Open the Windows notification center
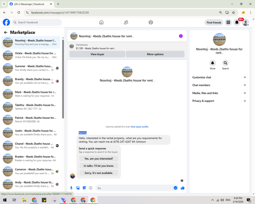 [249, 200]
